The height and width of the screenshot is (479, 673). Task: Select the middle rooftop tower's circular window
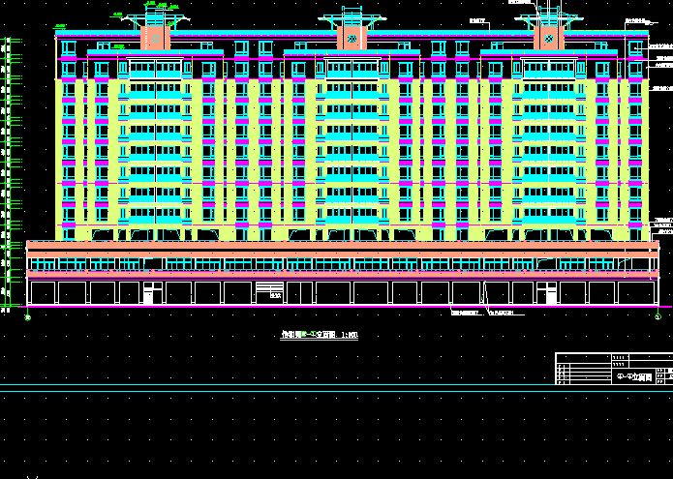352,39
